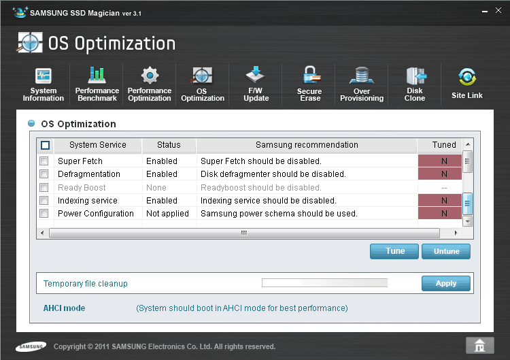
Task: Click 'Super Fetch should be disabled.' text
Action: pyautogui.click(x=261, y=161)
